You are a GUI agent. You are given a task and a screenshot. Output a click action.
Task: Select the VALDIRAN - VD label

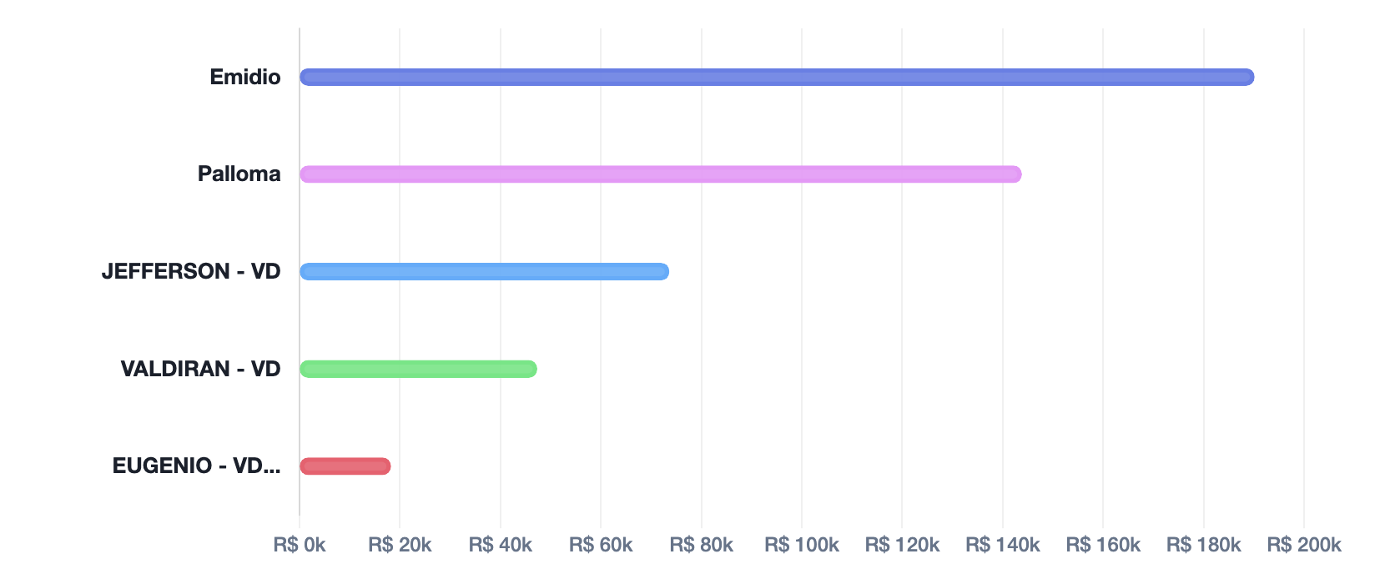click(200, 369)
